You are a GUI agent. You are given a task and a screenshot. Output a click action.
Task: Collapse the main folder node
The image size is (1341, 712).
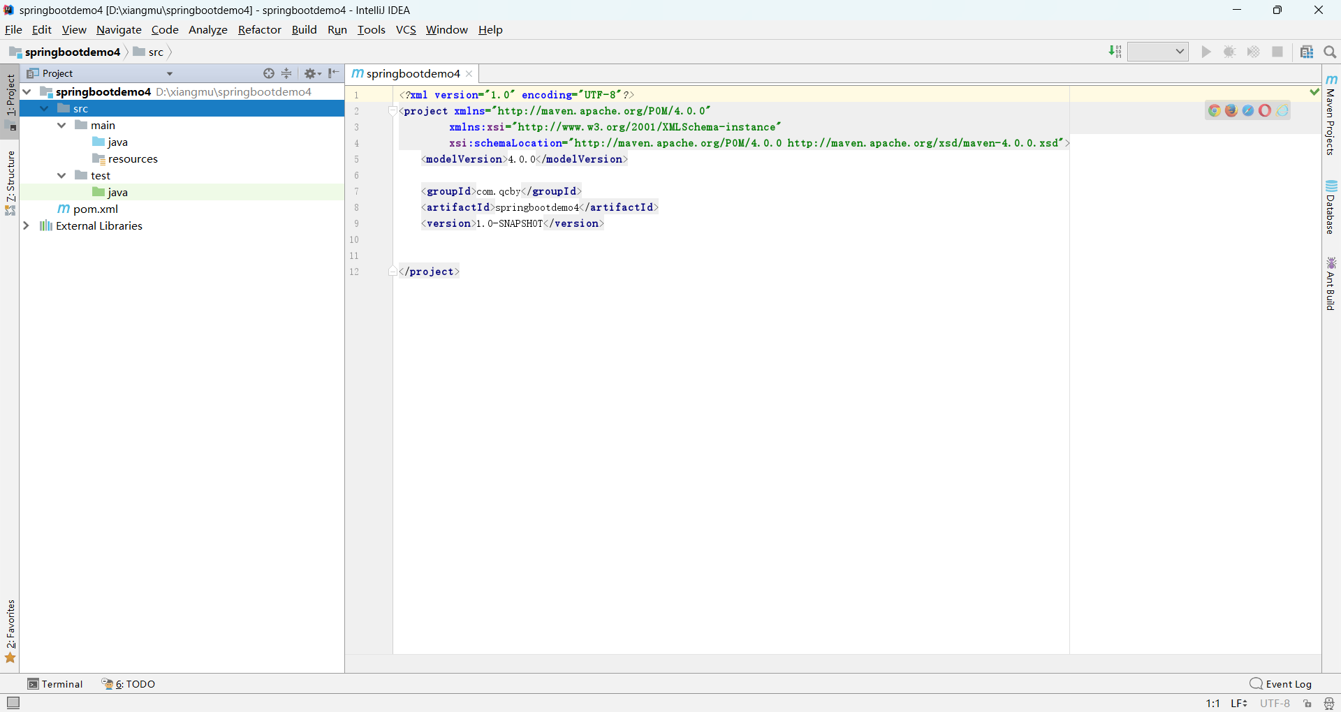click(61, 125)
